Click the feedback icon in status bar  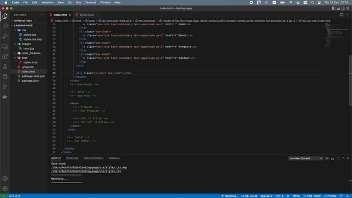(x=341, y=196)
